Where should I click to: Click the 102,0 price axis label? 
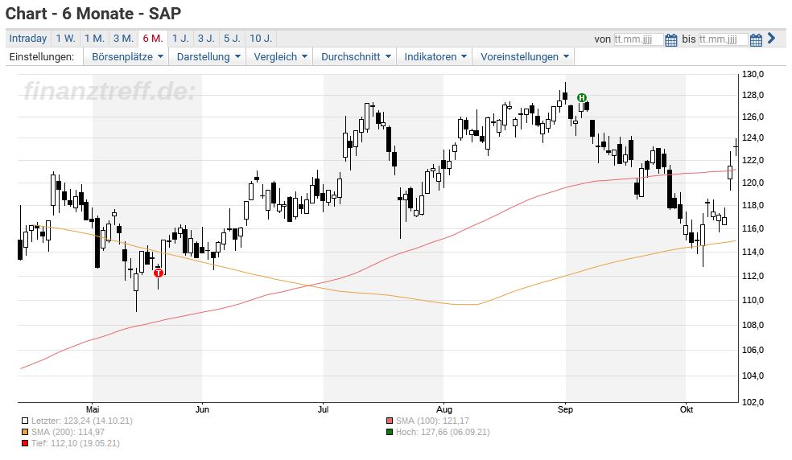[x=753, y=402]
